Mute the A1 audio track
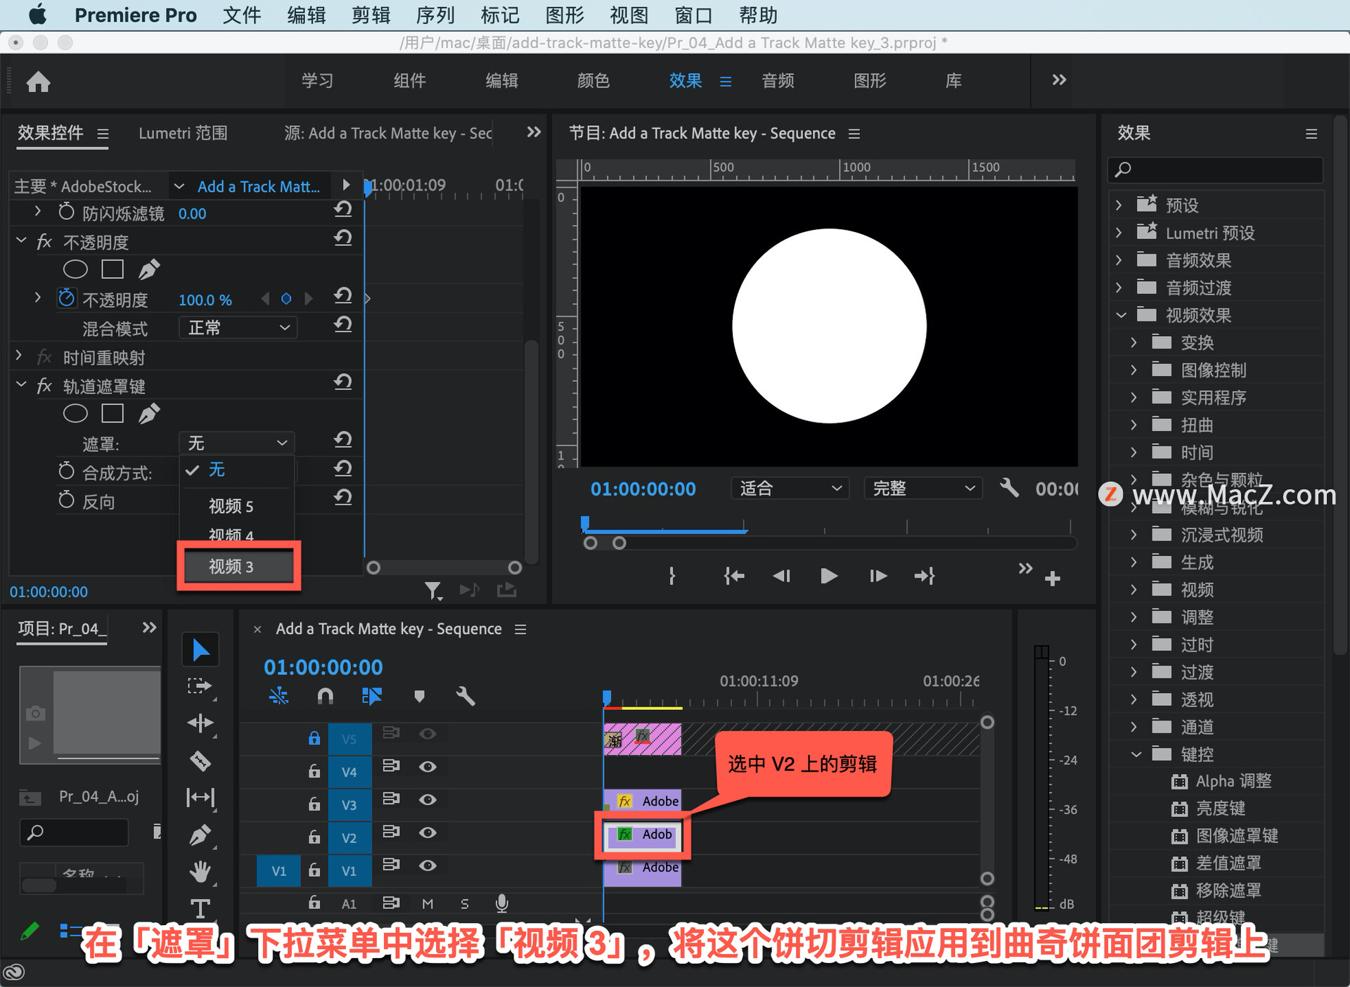The width and height of the screenshot is (1350, 987). 427,903
